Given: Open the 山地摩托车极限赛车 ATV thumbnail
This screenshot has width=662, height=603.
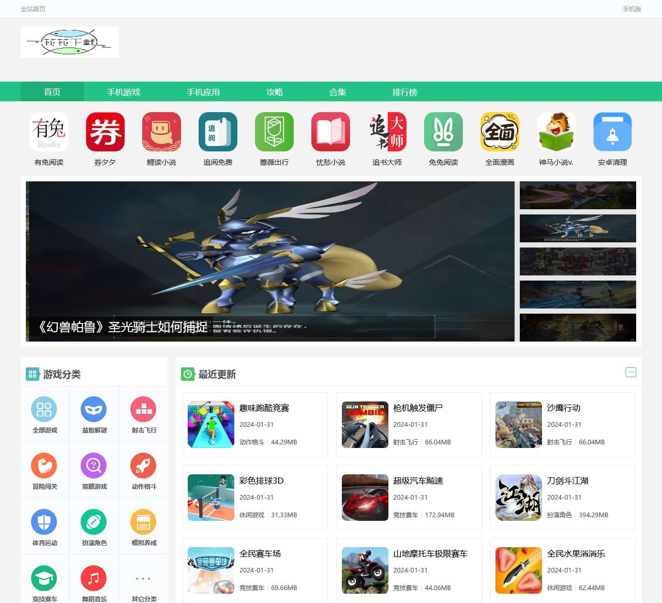Looking at the screenshot, I should 365,570.
